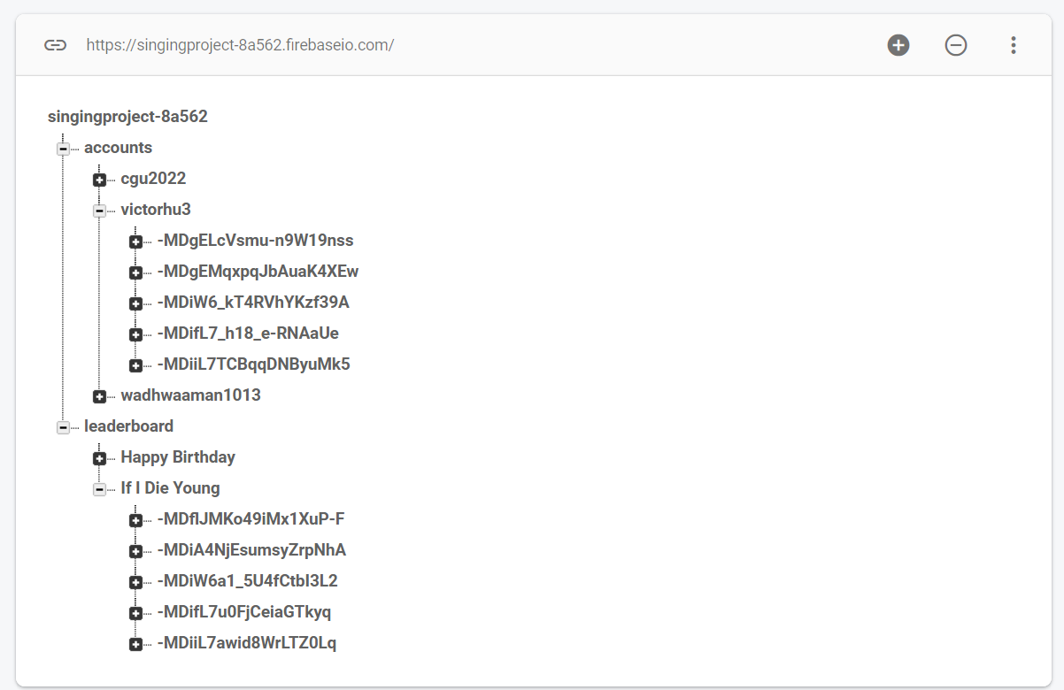Click the -MDgEMqxpqJbAuaK4XEw key text
Viewport: 1064px width, 690px height.
[258, 272]
